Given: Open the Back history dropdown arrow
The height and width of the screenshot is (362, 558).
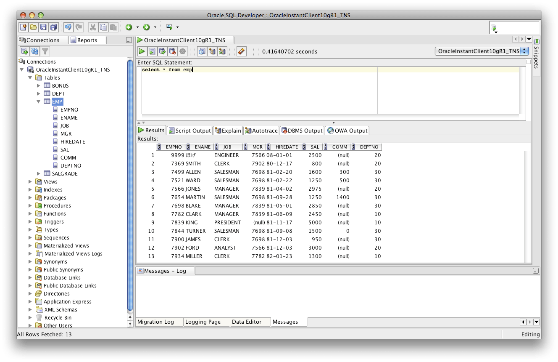Looking at the screenshot, I should [137, 27].
